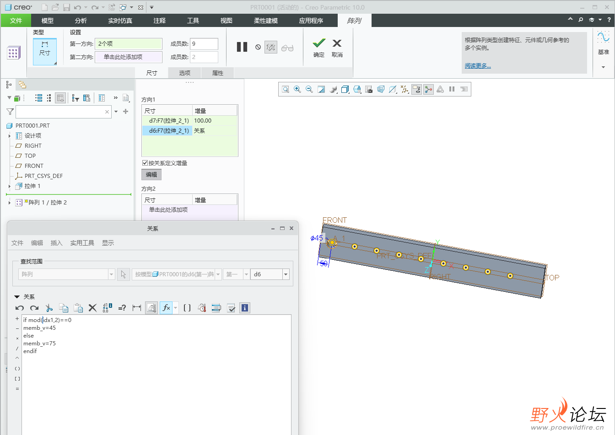Toggle the attached geometry preview icon
The image size is (615, 435).
click(x=271, y=47)
